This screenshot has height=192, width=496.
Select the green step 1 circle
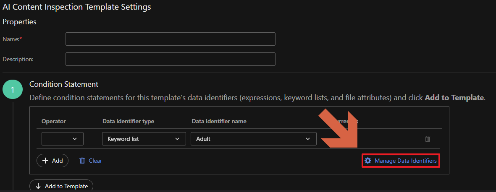pos(13,90)
